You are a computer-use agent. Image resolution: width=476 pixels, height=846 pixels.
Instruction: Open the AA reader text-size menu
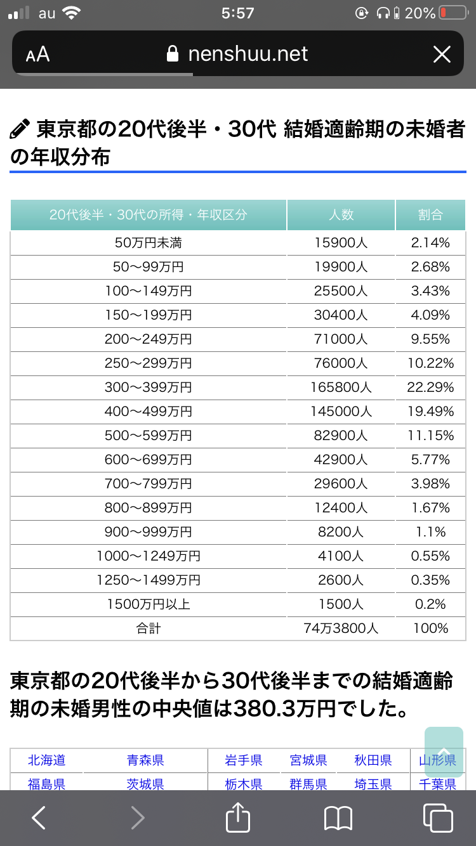[37, 54]
